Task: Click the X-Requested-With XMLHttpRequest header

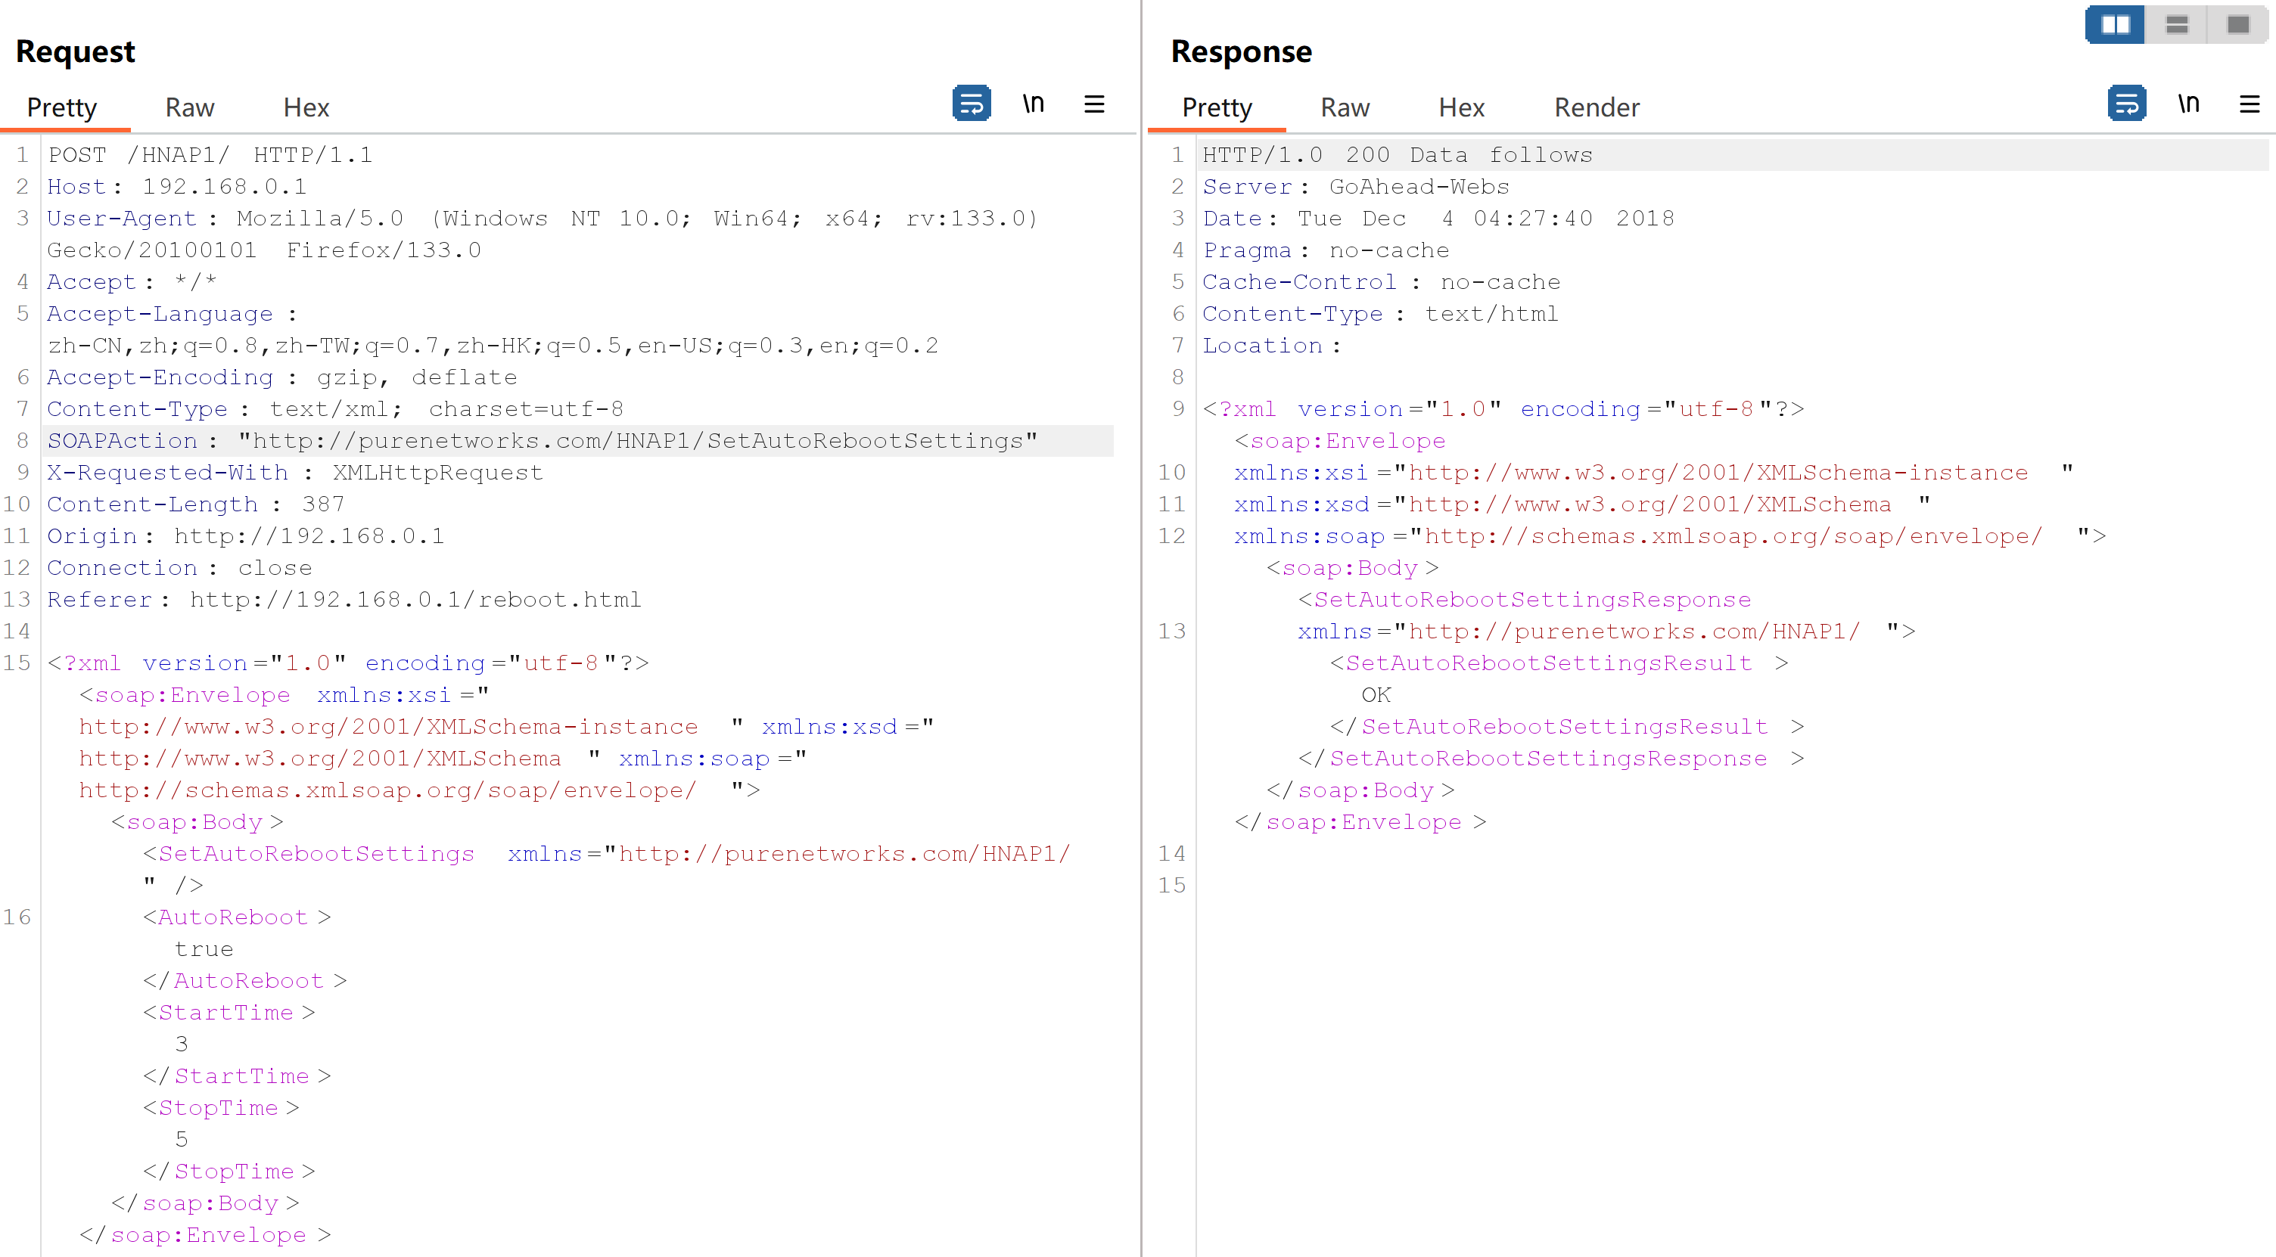Action: coord(295,473)
